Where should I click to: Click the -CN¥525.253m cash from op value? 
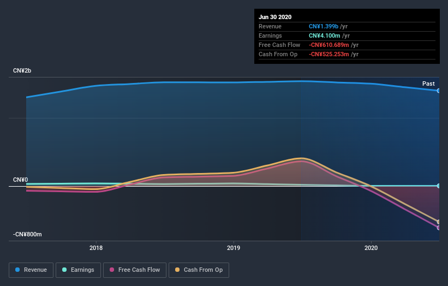(329, 54)
